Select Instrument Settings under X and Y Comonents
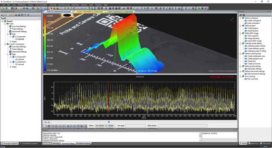The height and width of the screenshot is (148, 272). [19, 52]
